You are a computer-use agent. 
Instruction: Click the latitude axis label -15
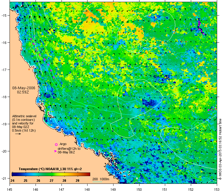[4, 16]
